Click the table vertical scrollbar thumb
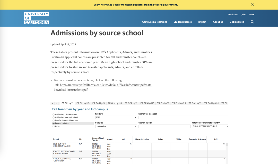The image size is (278, 164). (227, 144)
